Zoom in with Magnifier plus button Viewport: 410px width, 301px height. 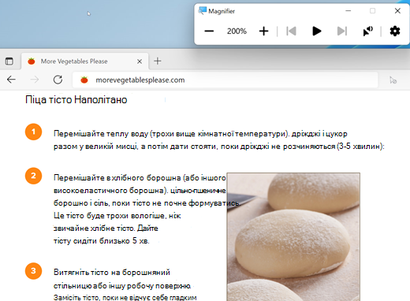pos(263,32)
